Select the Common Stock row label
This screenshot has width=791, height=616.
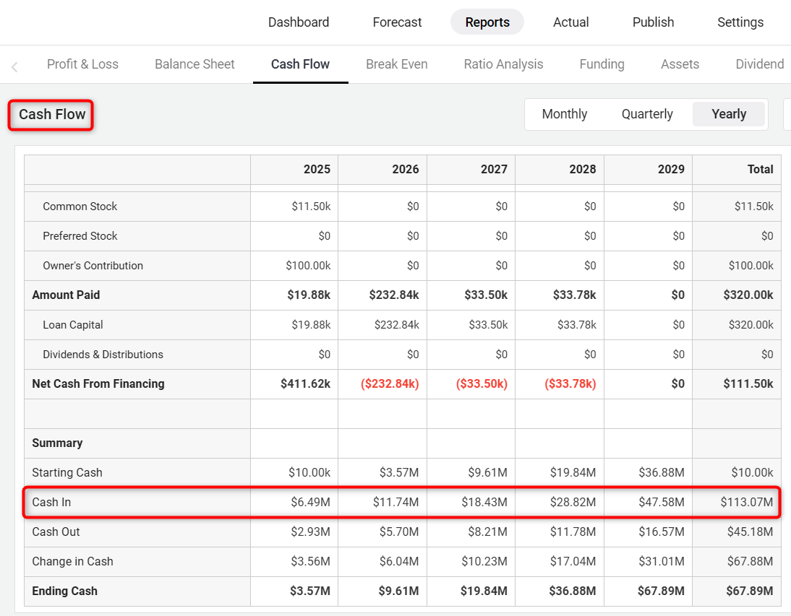coord(80,207)
